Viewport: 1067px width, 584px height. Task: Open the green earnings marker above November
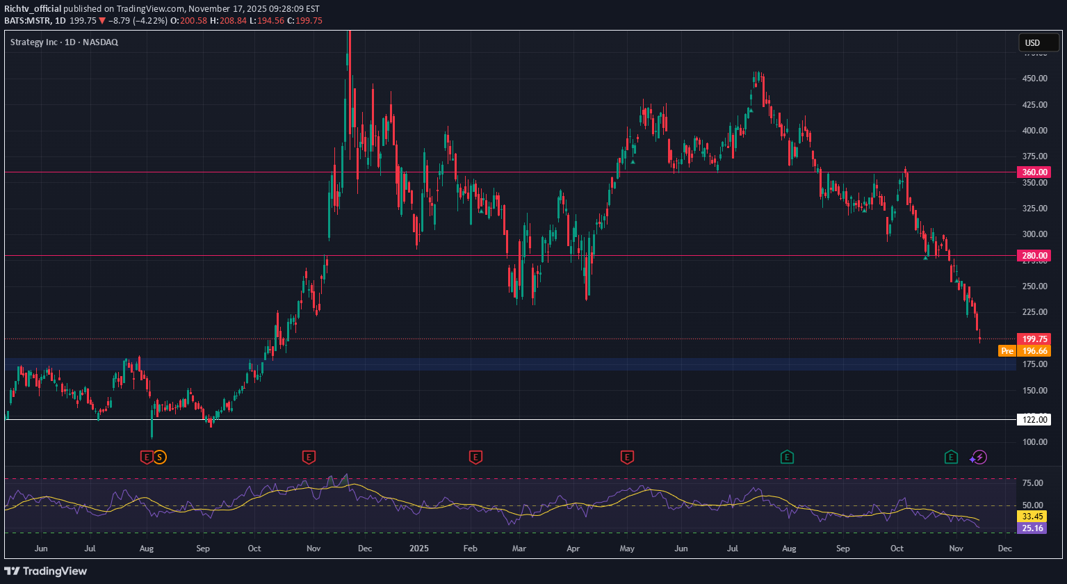click(951, 457)
